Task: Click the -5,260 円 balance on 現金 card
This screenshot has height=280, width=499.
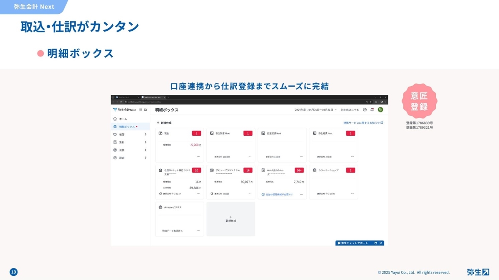Action: click(x=195, y=145)
